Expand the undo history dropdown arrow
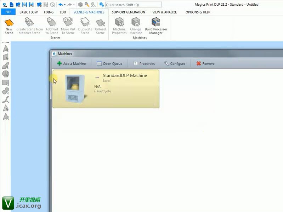Viewport: 283px width, 212px height. pos(65,5)
